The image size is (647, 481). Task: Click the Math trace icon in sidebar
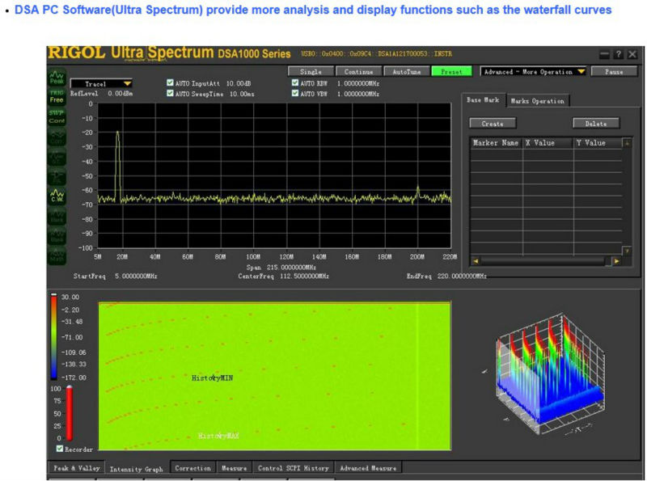click(x=57, y=255)
